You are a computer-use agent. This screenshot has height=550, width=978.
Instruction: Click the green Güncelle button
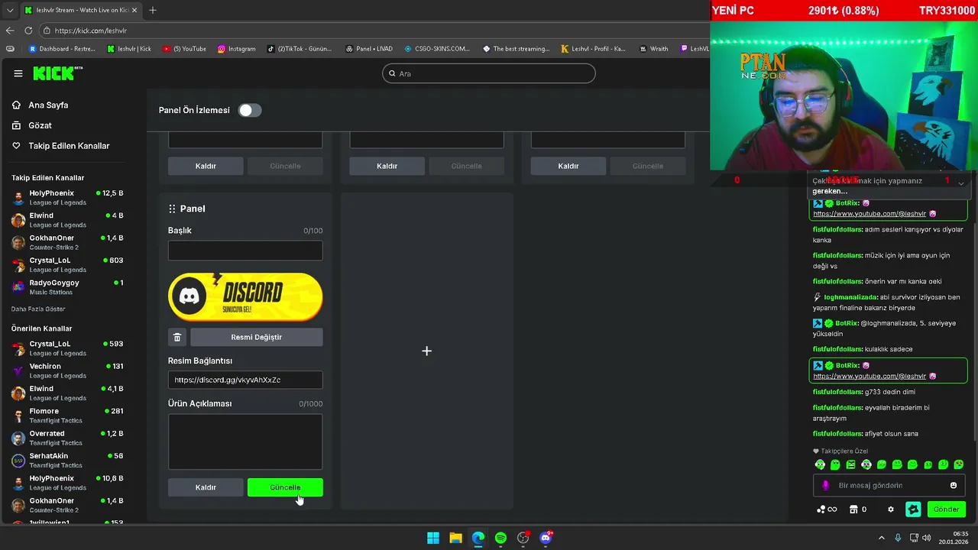pyautogui.click(x=285, y=487)
